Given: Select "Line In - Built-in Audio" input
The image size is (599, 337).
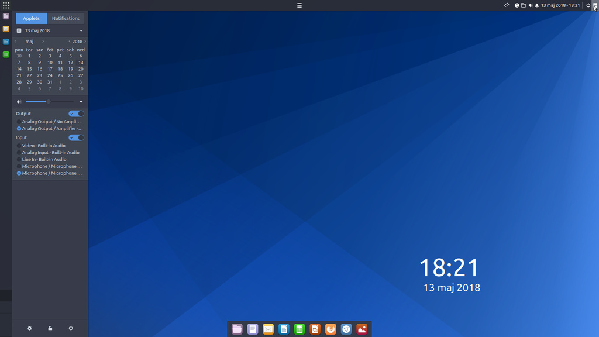Looking at the screenshot, I should 18,159.
